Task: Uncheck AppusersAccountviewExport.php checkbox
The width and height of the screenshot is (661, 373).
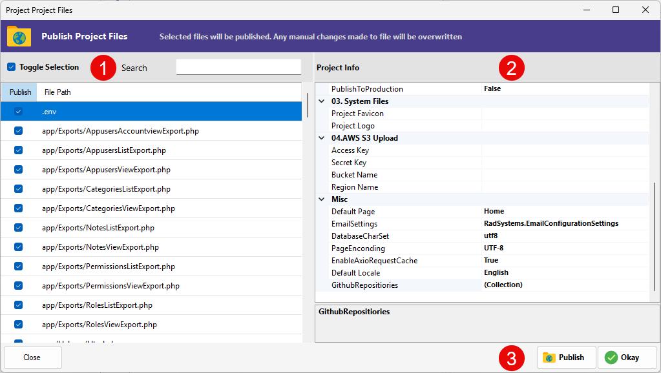Action: coord(18,131)
